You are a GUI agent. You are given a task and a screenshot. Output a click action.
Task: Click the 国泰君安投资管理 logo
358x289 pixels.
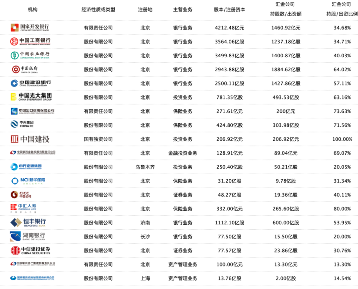pos(32,278)
